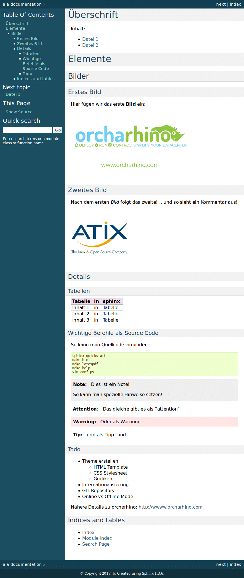
Task: Click the 'Erstes Bild' section heading
Action: click(84, 92)
